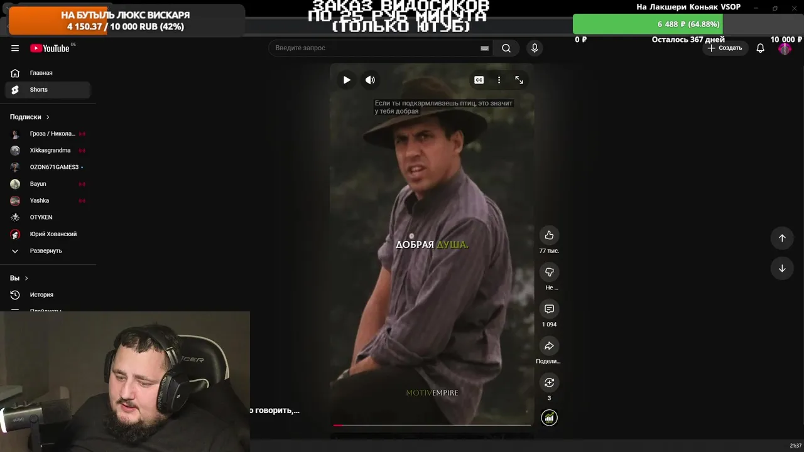The image size is (804, 452).
Task: Open the Bayun channel
Action: (x=48, y=184)
